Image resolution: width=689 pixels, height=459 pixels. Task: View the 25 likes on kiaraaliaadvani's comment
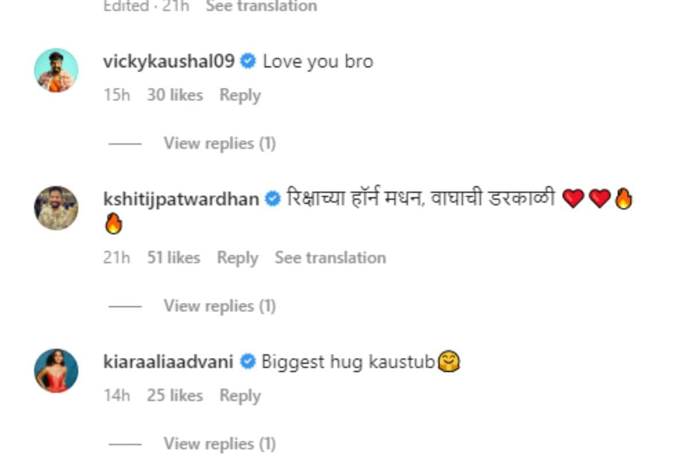[175, 396]
